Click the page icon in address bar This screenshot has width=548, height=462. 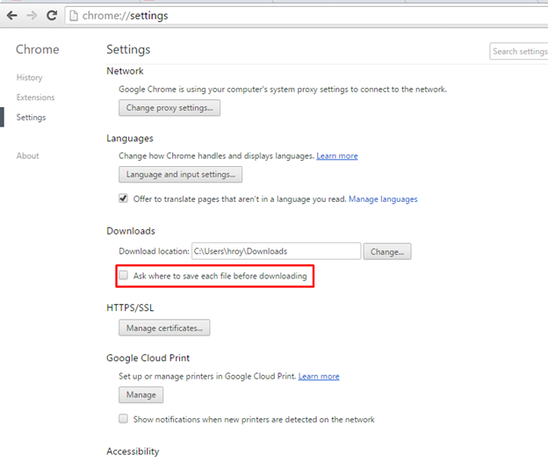point(75,16)
